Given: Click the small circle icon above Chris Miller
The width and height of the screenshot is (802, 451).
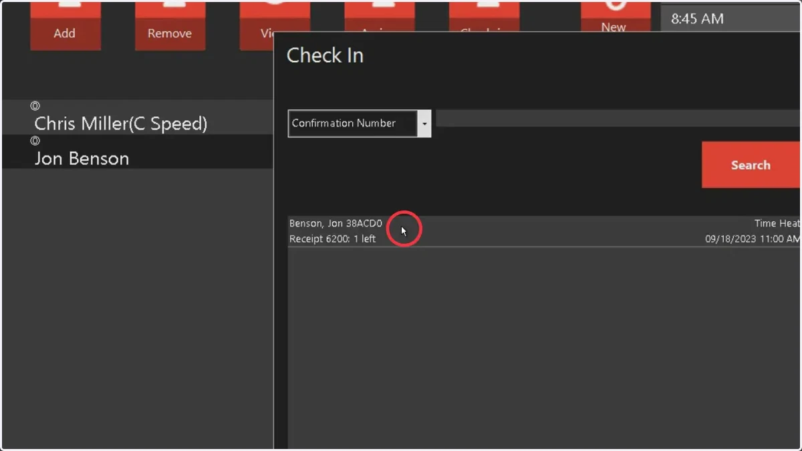Looking at the screenshot, I should [x=35, y=106].
